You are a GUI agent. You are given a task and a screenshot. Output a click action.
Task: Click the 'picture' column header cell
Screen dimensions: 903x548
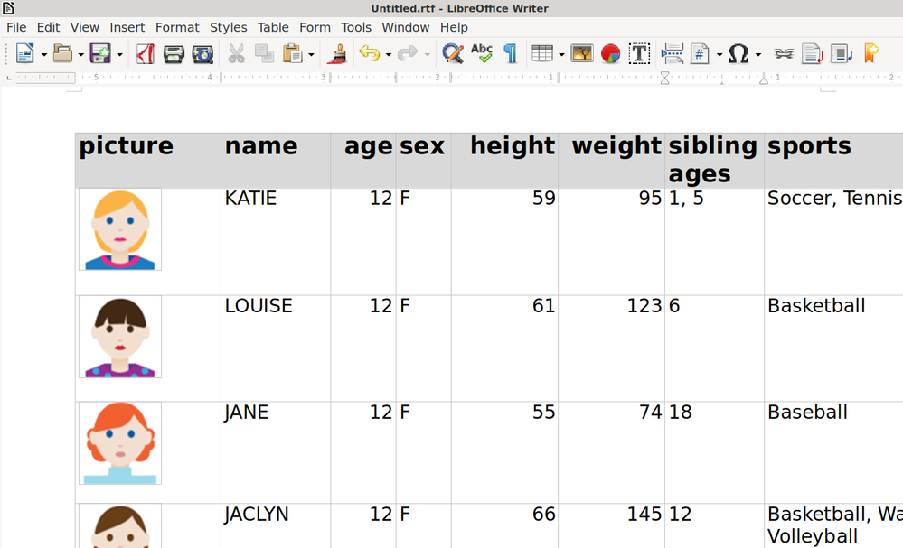click(148, 161)
